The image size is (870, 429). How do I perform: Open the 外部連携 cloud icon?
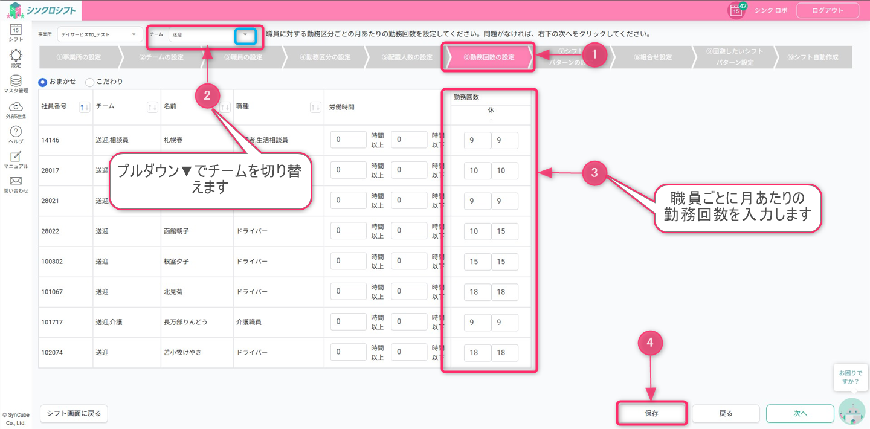pos(16,107)
